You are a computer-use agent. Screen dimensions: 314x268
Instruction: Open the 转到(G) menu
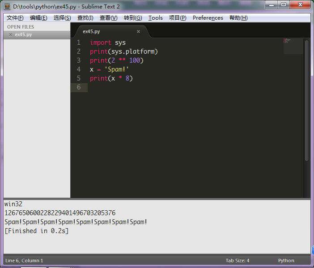(x=132, y=18)
